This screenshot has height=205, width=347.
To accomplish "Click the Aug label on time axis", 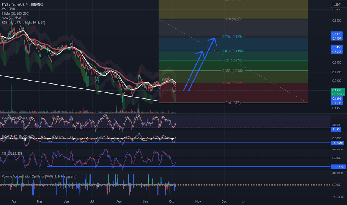I will click(119, 201).
